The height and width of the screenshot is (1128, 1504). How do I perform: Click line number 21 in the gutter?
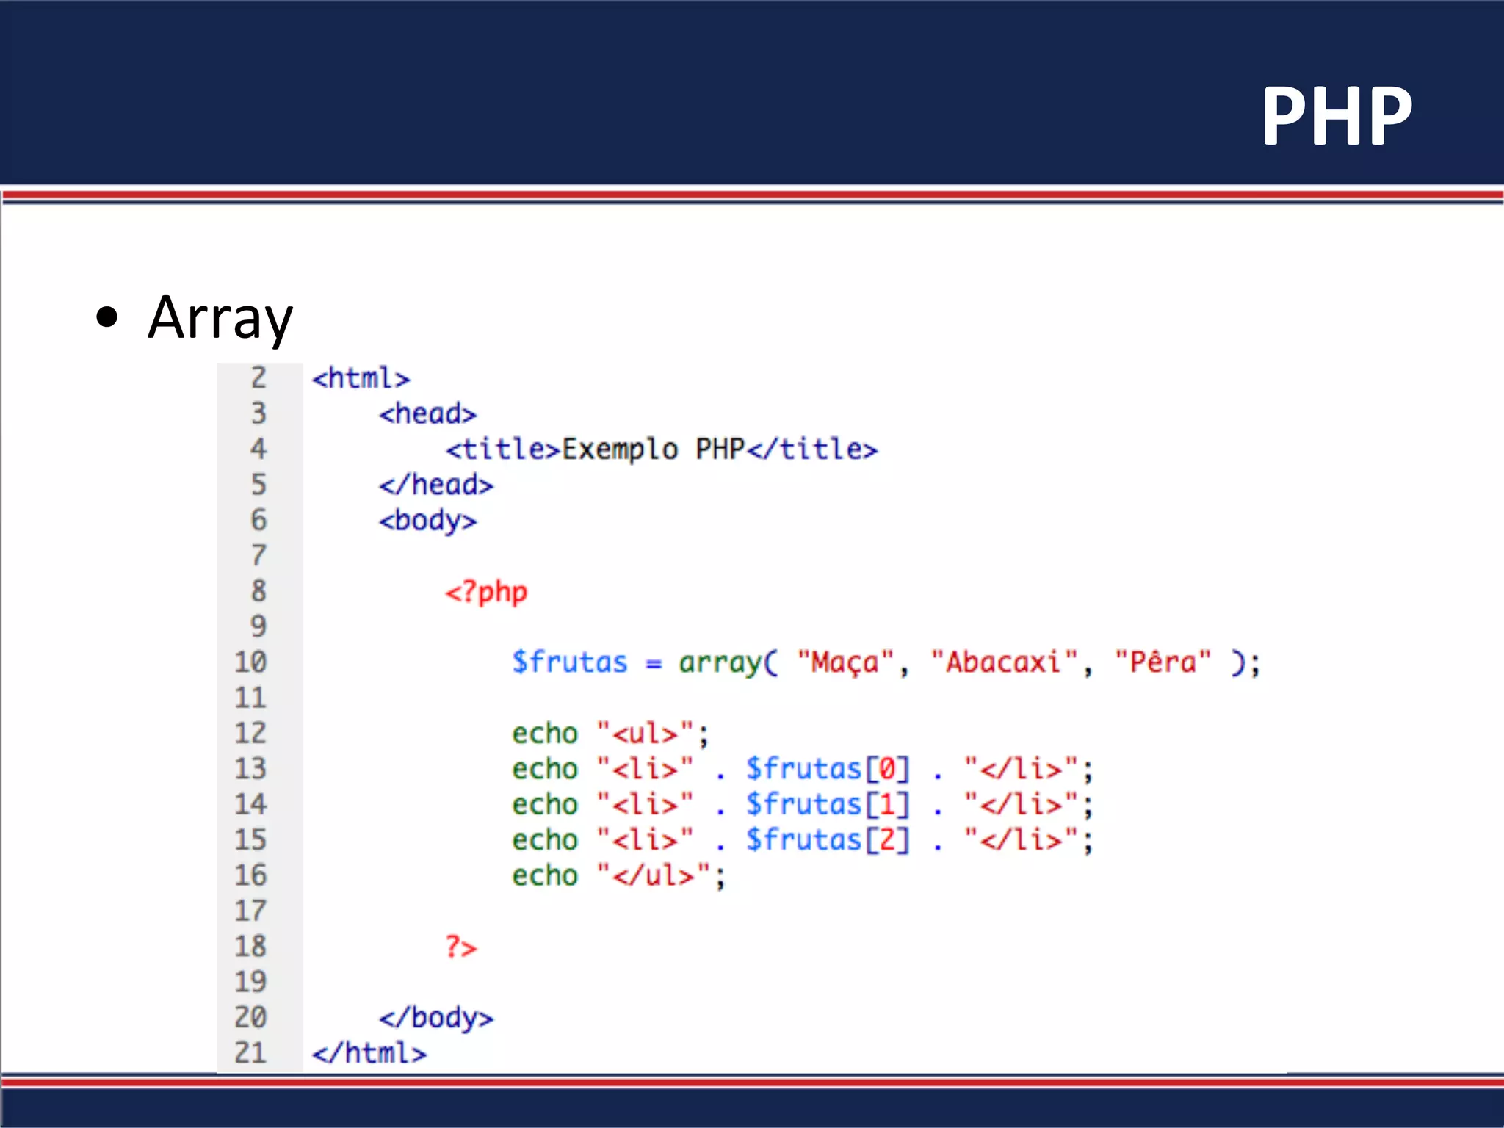pyautogui.click(x=250, y=1053)
